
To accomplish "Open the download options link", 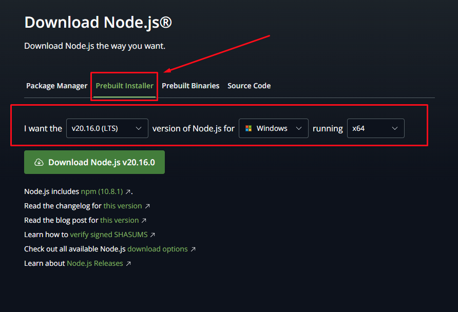I will [158, 249].
